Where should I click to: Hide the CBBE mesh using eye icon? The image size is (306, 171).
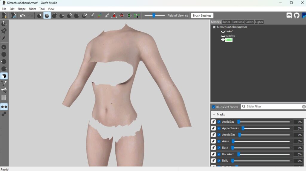[223, 40]
